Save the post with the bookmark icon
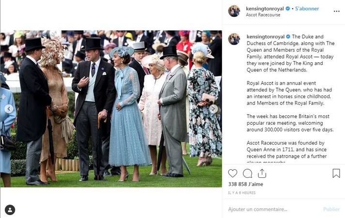Viewport: 345px width, 218px height. 336,174
